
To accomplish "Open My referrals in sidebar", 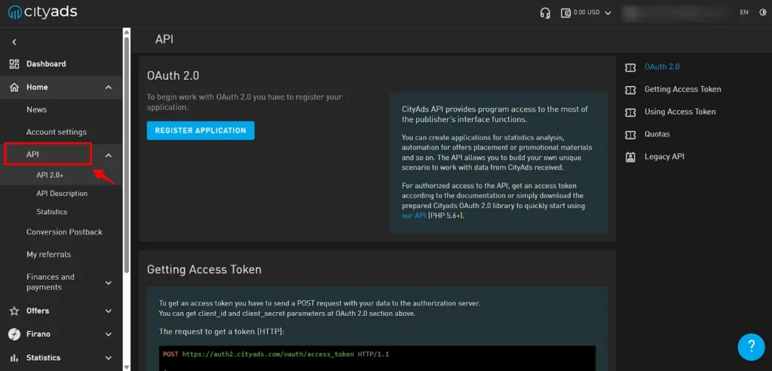I will (49, 254).
